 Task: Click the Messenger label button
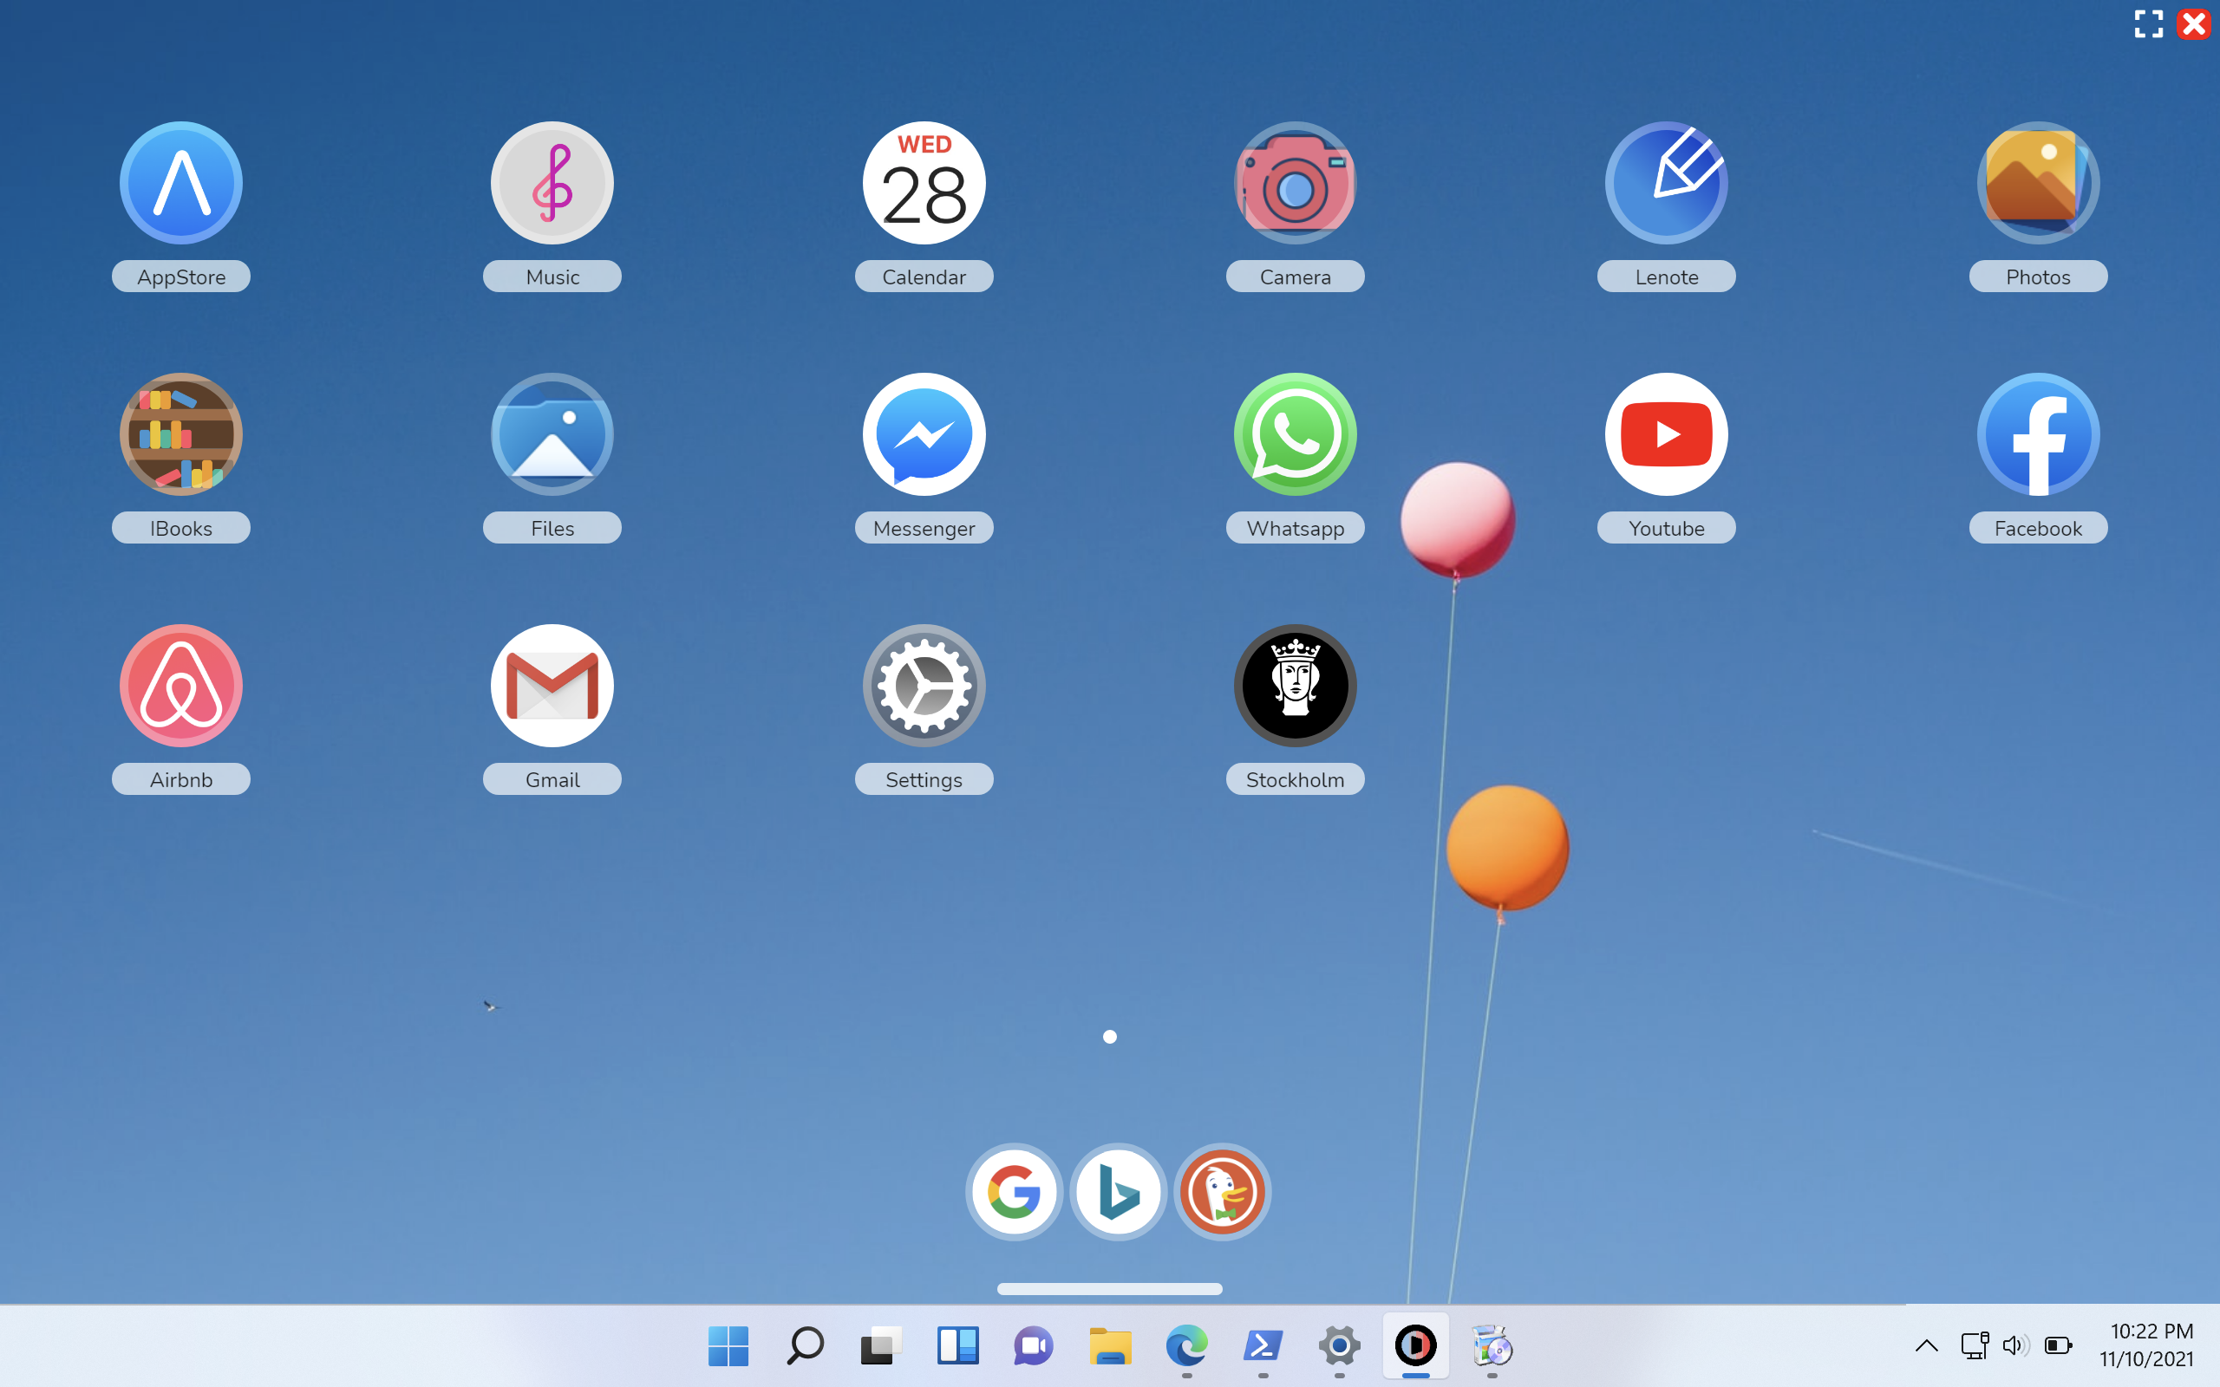(924, 529)
